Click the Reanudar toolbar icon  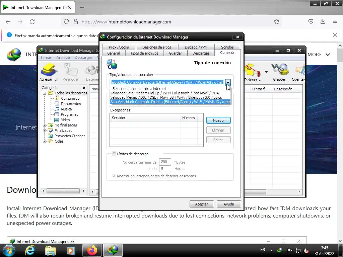coord(70,72)
